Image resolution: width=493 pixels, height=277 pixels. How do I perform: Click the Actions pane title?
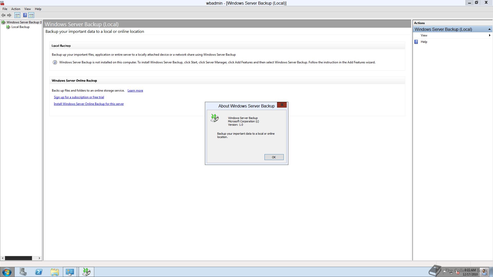pyautogui.click(x=419, y=23)
